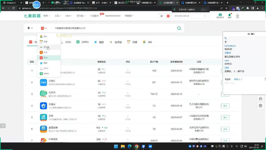The image size is (266, 150).
Task: Expand the 榜单 menu dropdown
Action: click(x=46, y=16)
